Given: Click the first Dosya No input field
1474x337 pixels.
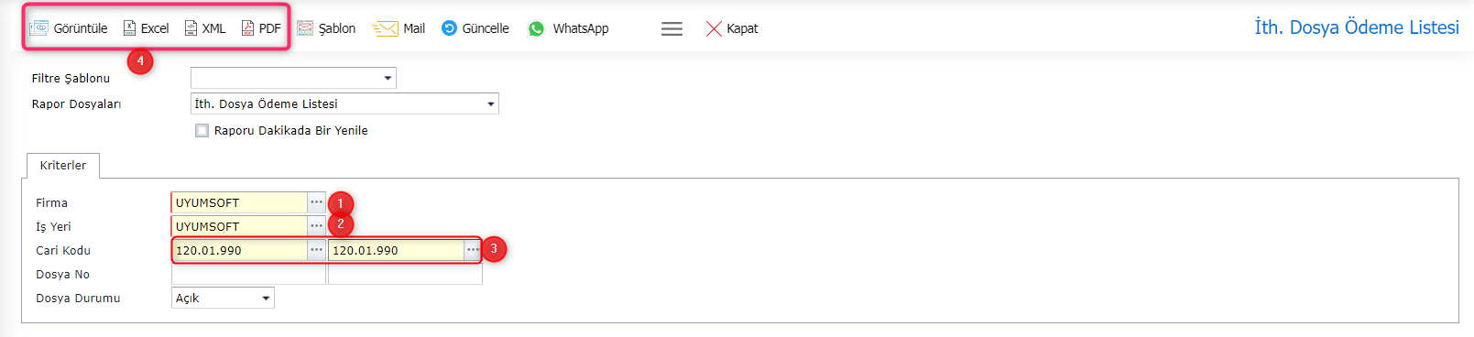Looking at the screenshot, I should tap(248, 274).
